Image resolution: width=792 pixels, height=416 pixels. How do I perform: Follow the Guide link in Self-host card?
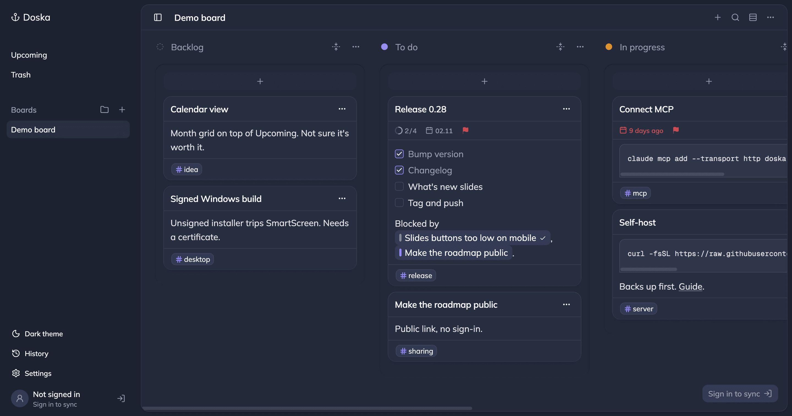690,286
